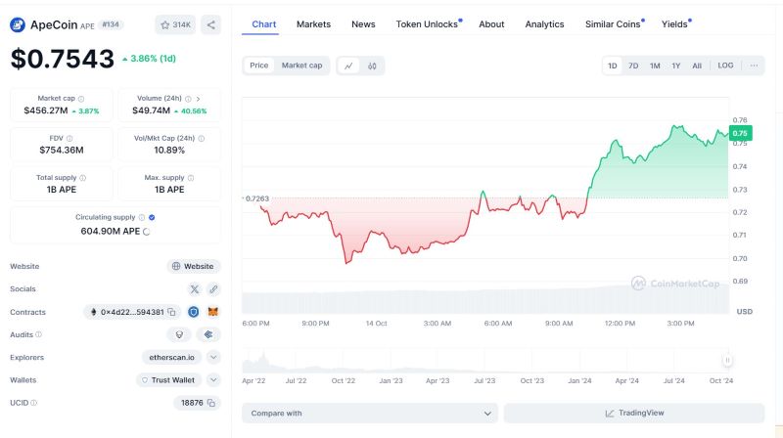Click the 0.75 current price marker
Image resolution: width=783 pixels, height=438 pixels.
coord(740,133)
